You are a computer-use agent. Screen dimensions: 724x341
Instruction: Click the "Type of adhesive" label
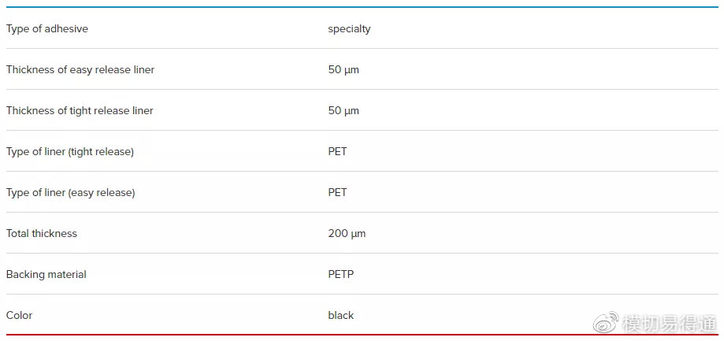point(47,29)
